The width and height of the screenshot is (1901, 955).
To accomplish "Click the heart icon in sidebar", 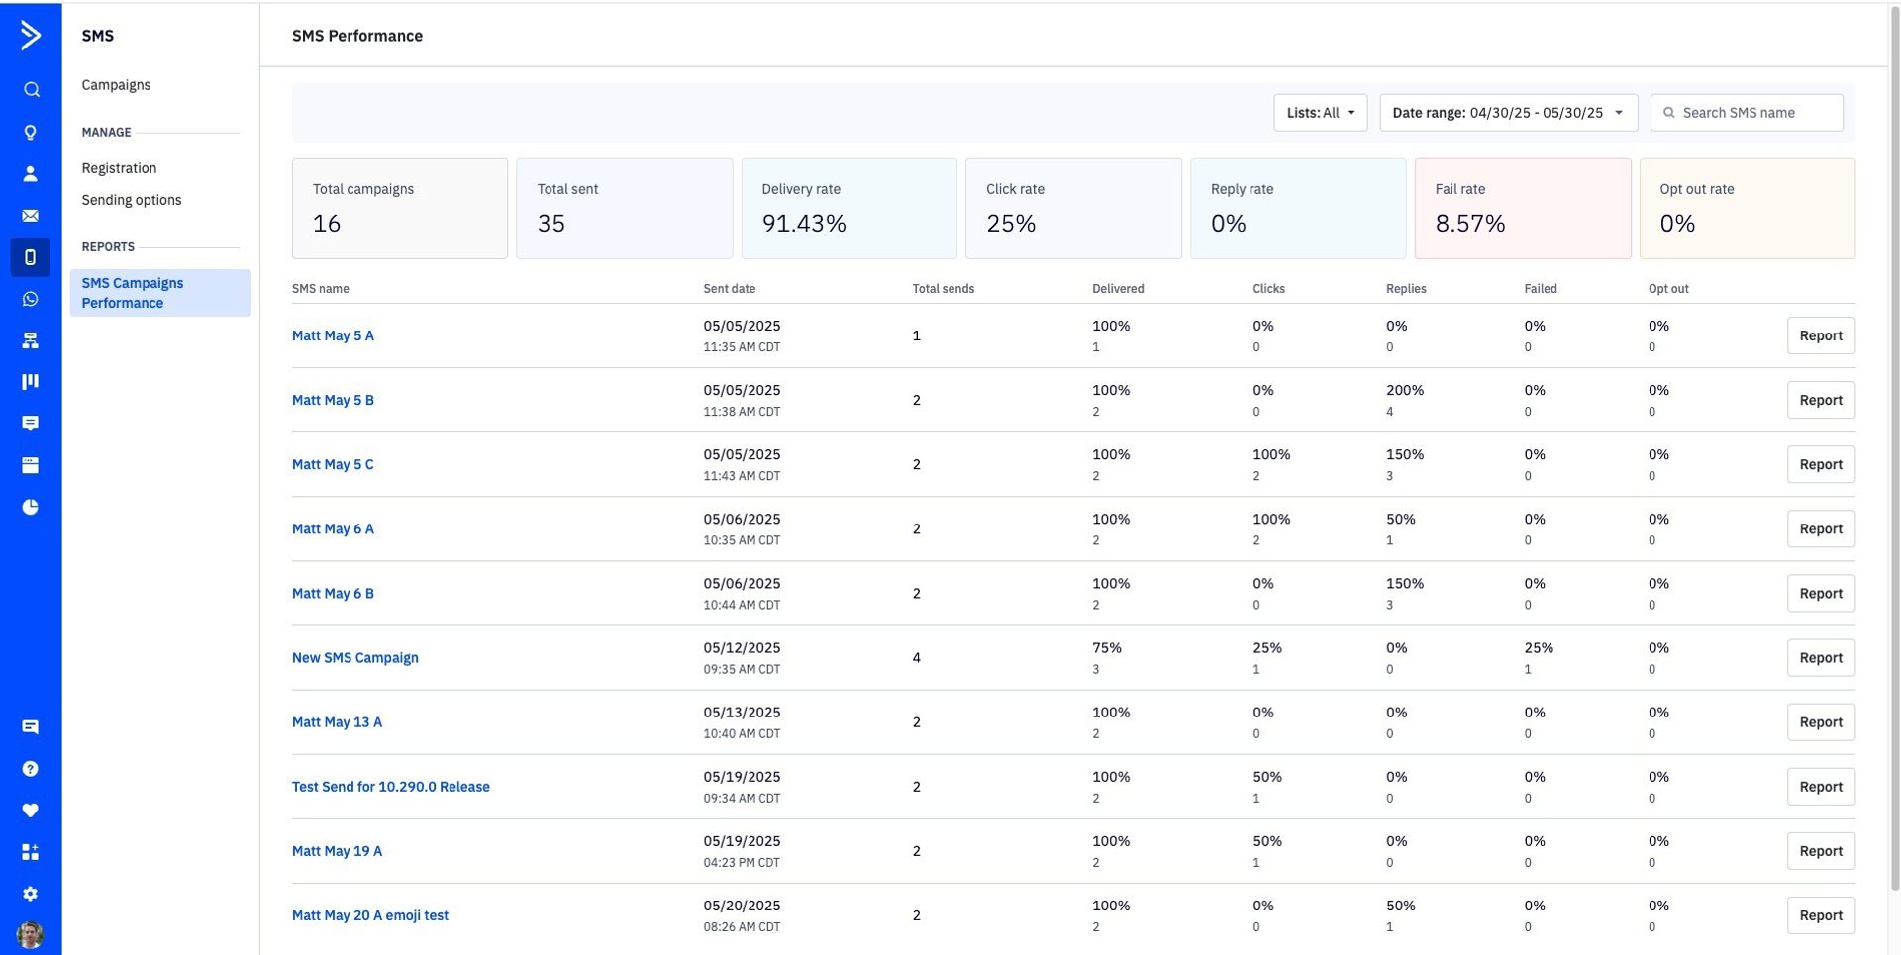I will [31, 811].
